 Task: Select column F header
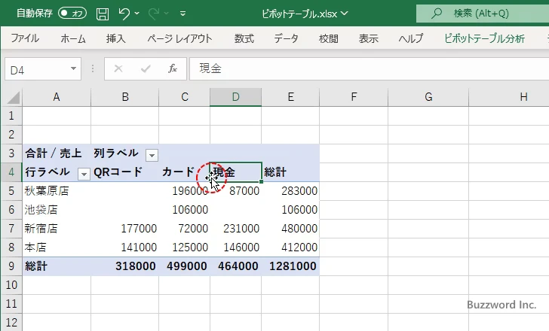[x=354, y=97]
